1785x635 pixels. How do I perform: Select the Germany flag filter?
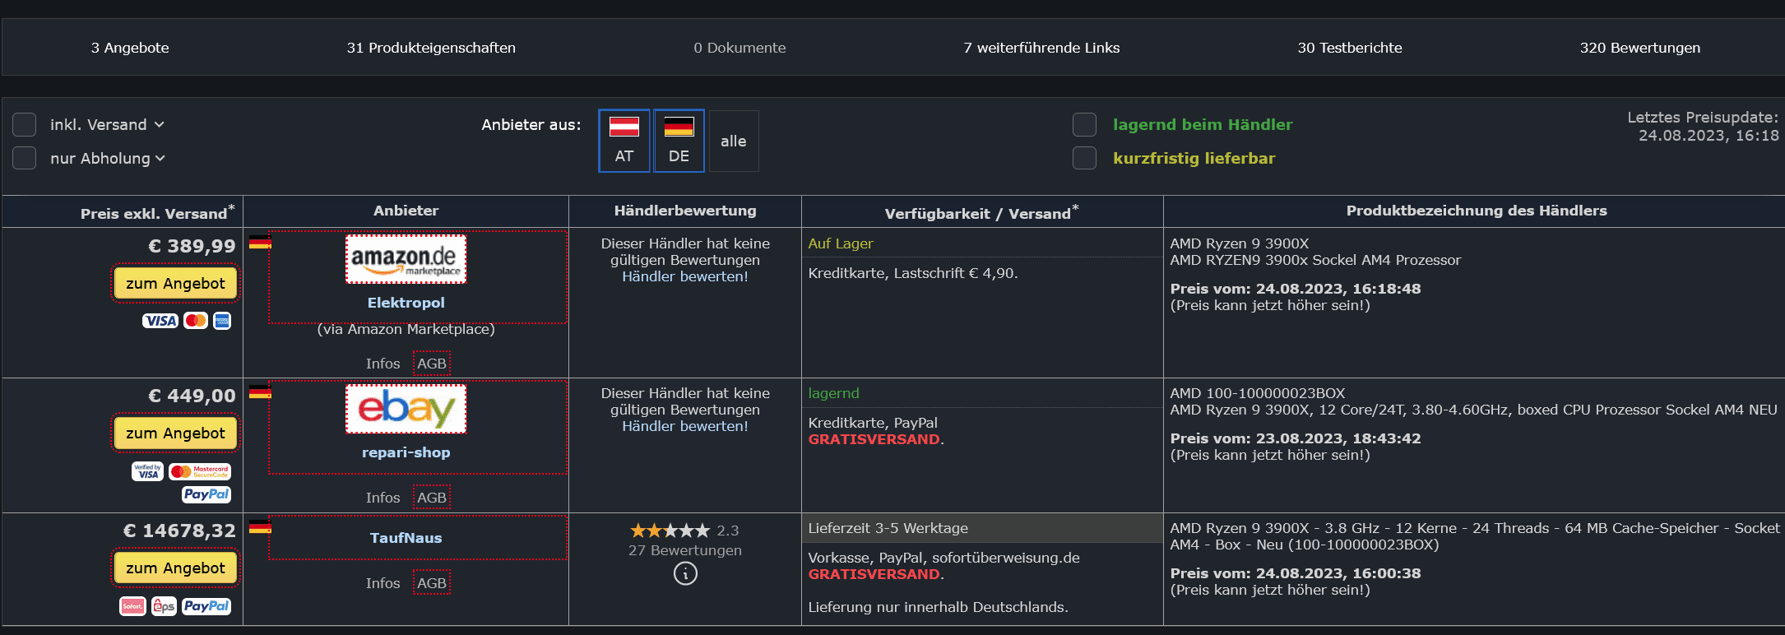tap(679, 141)
